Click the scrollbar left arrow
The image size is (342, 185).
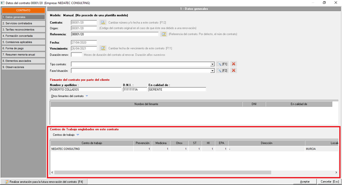pos(52,172)
